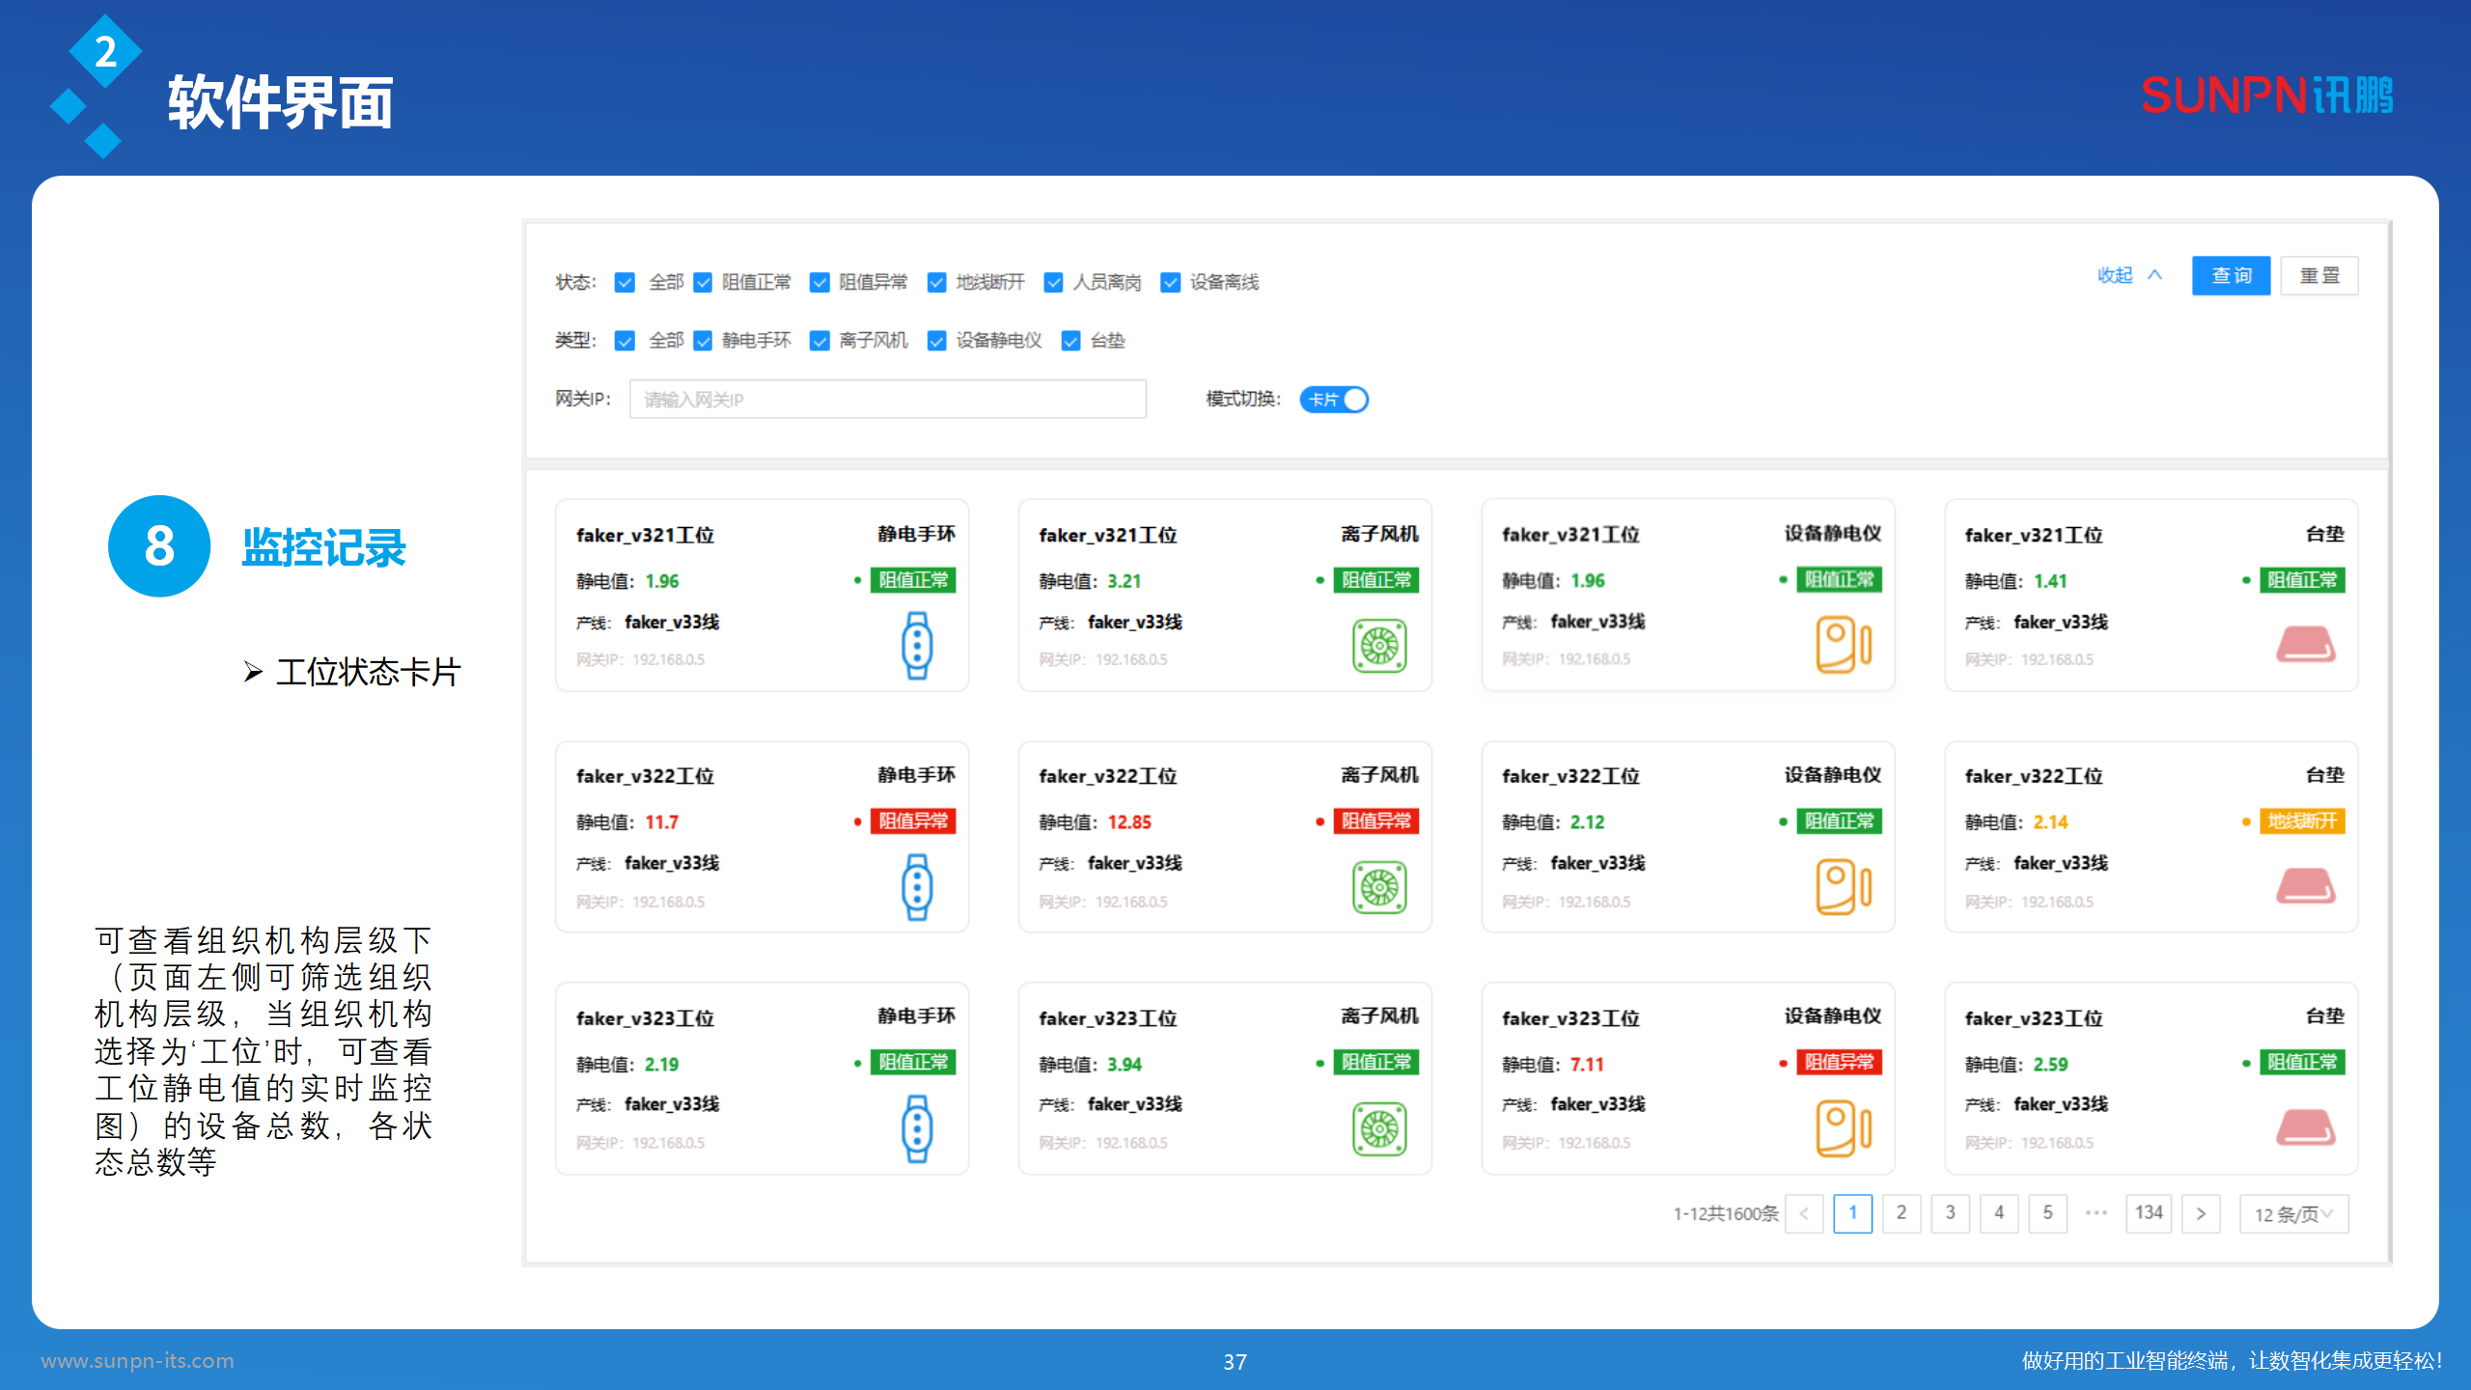Go to page 3 in pagination
This screenshot has width=2471, height=1390.
1950,1212
